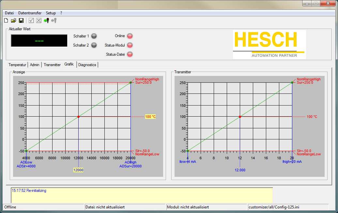Click Sur=250.0 label in the Anzeige chart
Viewport: 338px width, 213px height.
(143, 82)
